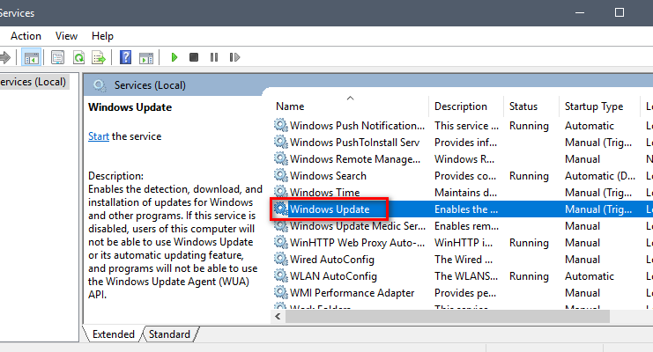653x352 pixels.
Task: Switch to the Extended tab
Action: pos(114,334)
